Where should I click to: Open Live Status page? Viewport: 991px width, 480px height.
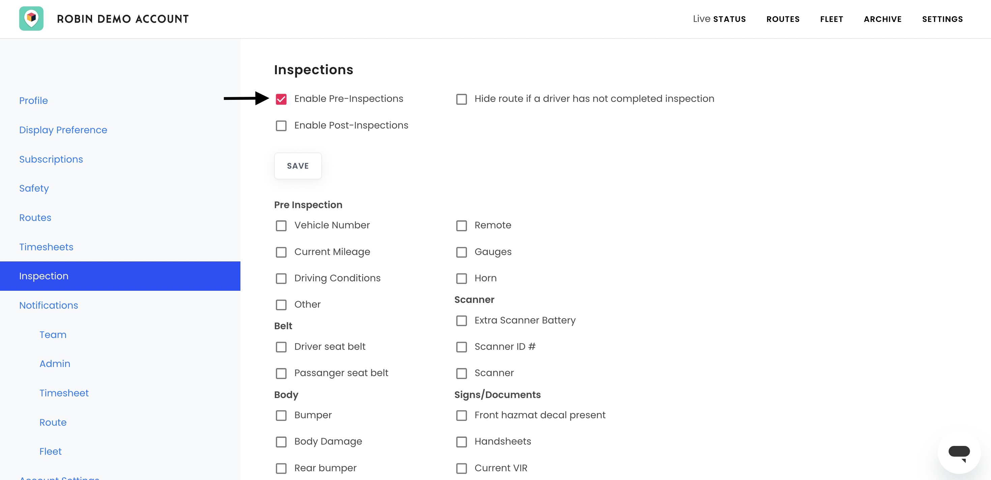719,19
